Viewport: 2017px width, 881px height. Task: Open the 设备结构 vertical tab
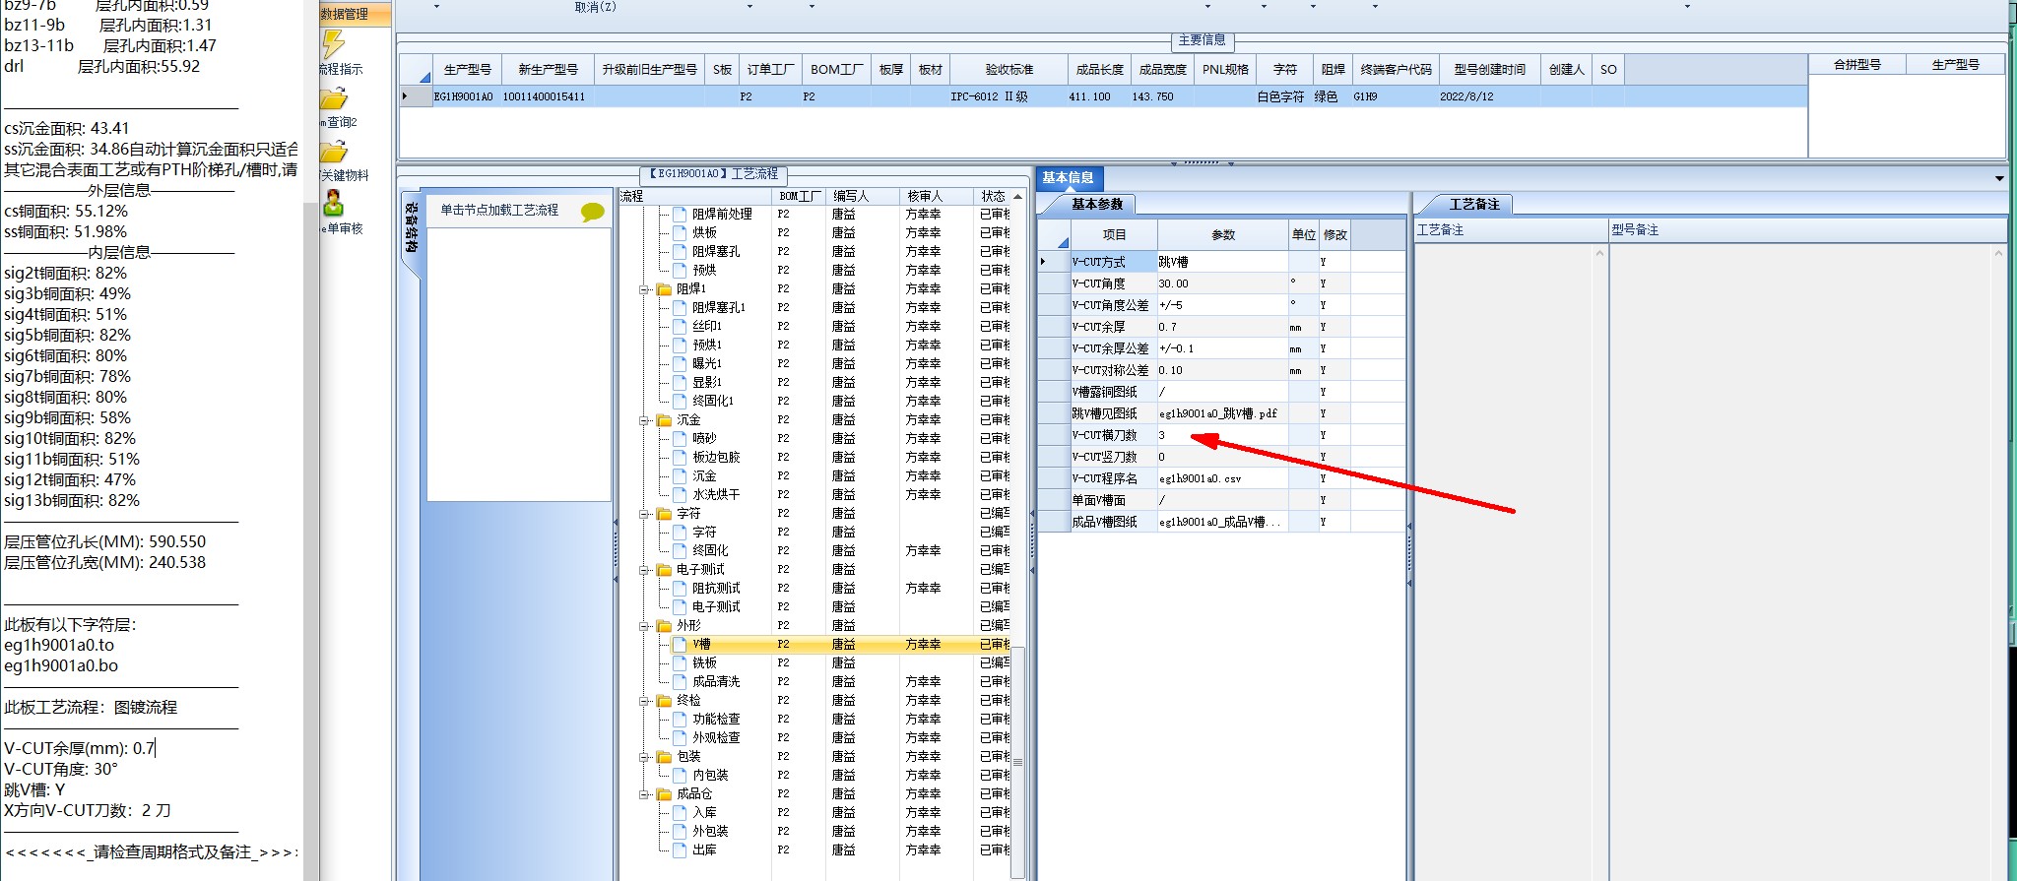(x=411, y=228)
